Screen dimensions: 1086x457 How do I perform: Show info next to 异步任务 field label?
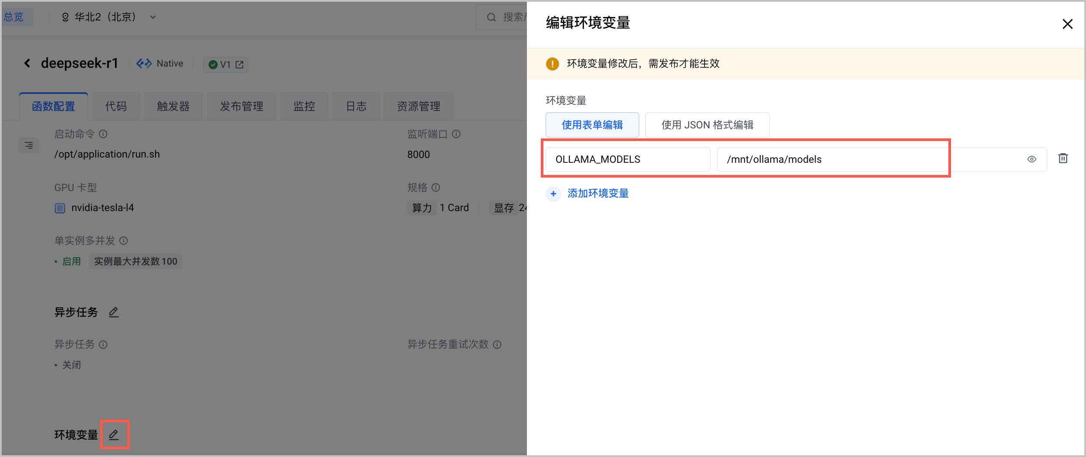[103, 345]
